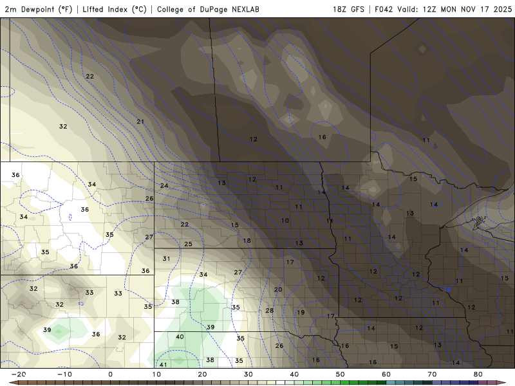Click the blue-colored '16' label on map
The image size is (515, 386).
(x=447, y=289)
